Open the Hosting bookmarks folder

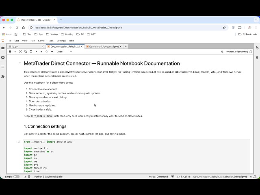coord(67,34)
